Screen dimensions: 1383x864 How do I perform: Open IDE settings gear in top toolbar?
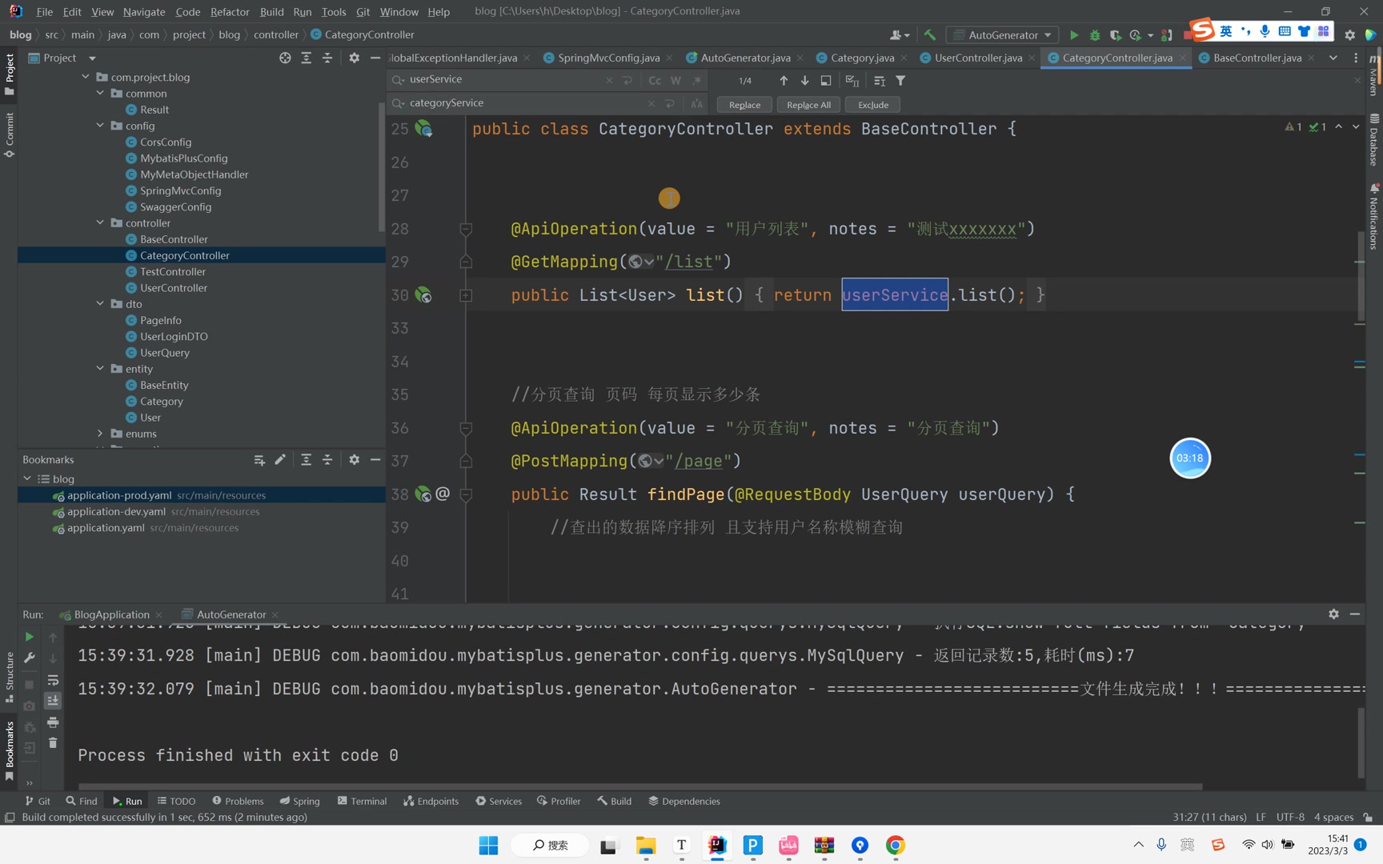point(1349,35)
